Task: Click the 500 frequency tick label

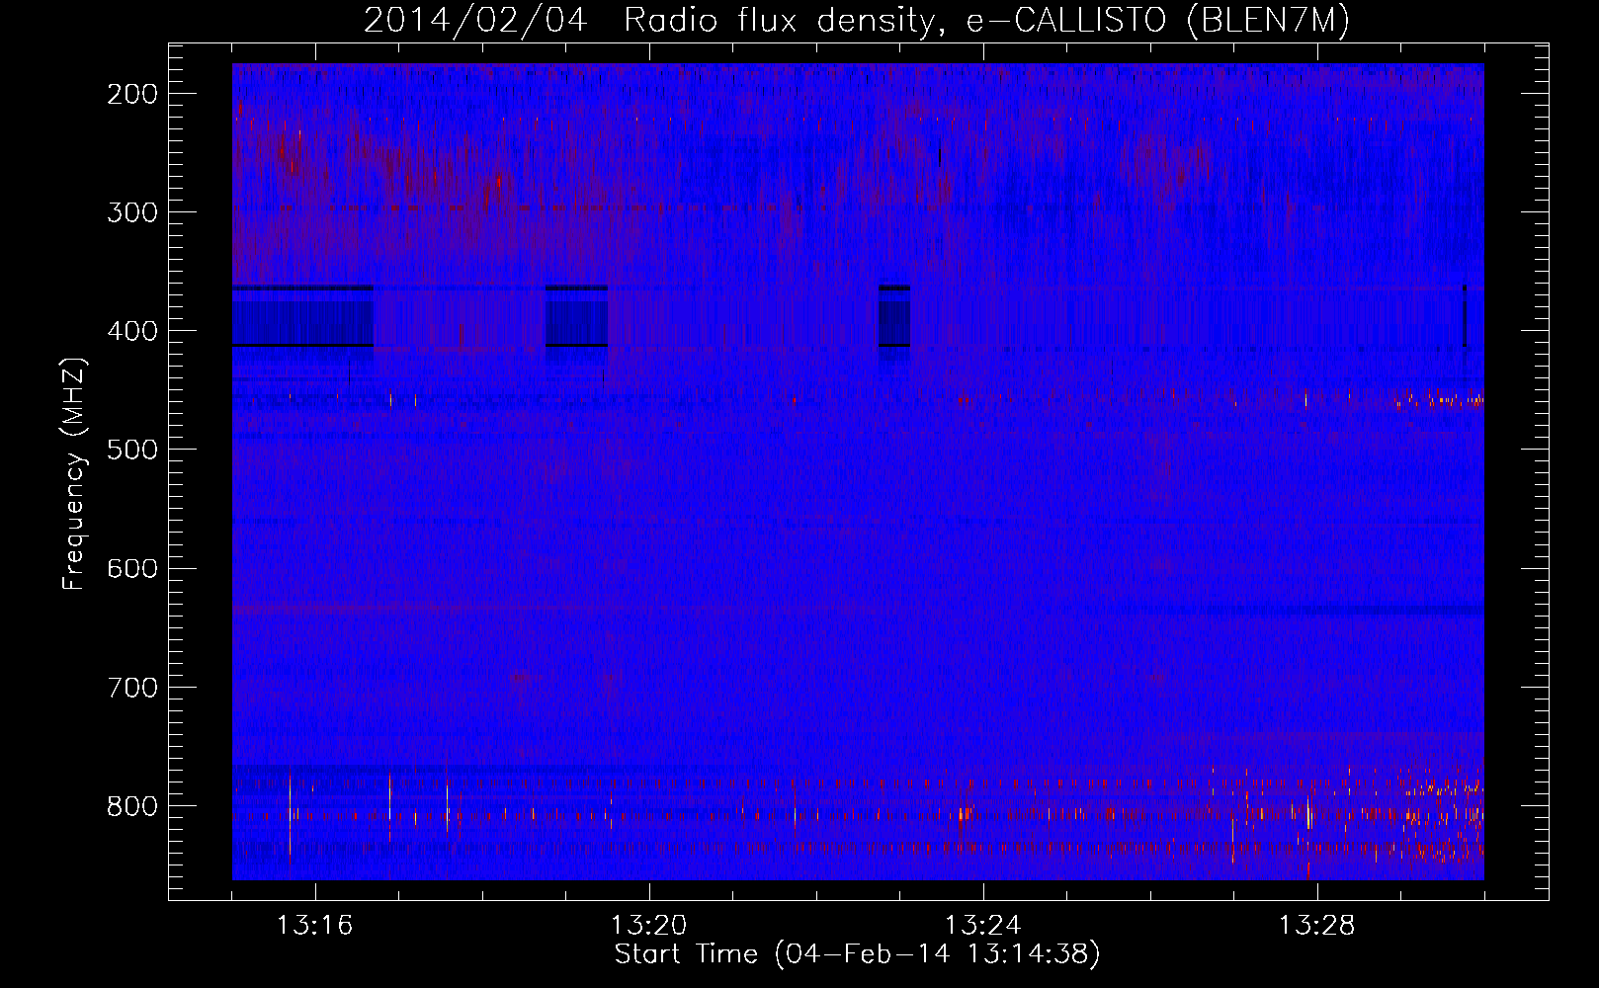Action: (x=132, y=450)
